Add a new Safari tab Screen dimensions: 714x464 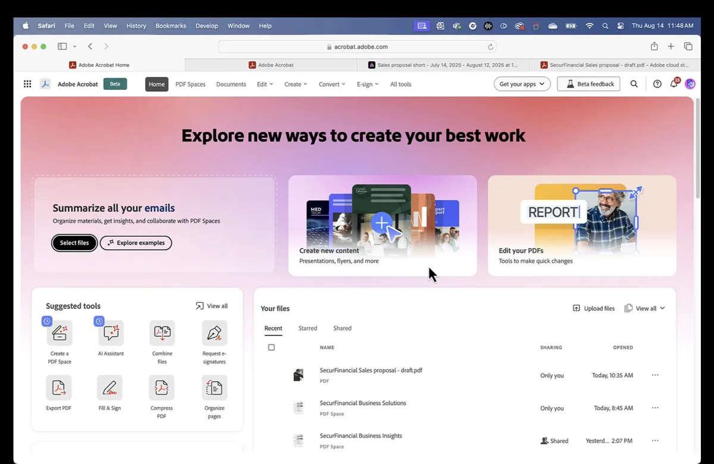tap(671, 46)
